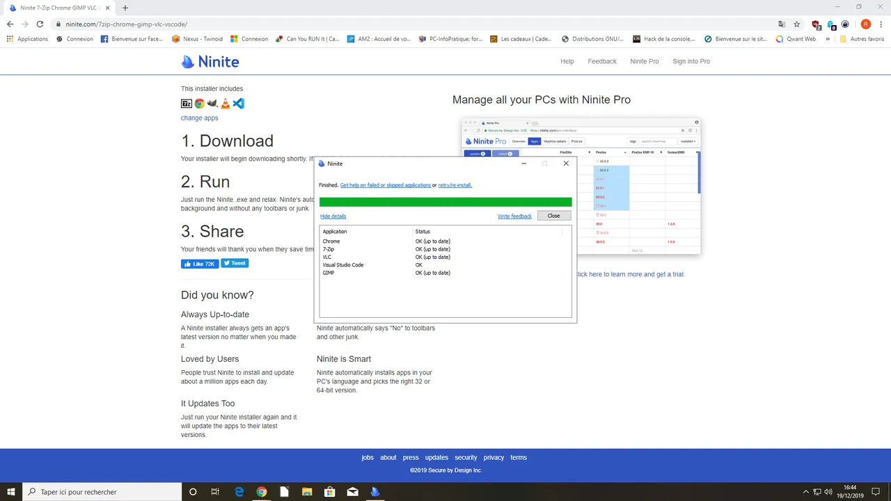
Task: Open File Explorer from the taskbar
Action: tap(307, 492)
